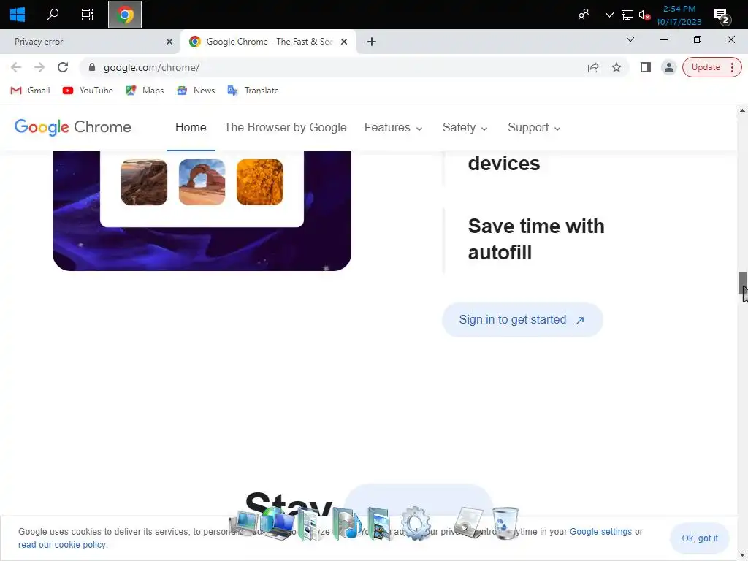The height and width of the screenshot is (561, 748).
Task: Open the browser side panel
Action: tap(646, 67)
